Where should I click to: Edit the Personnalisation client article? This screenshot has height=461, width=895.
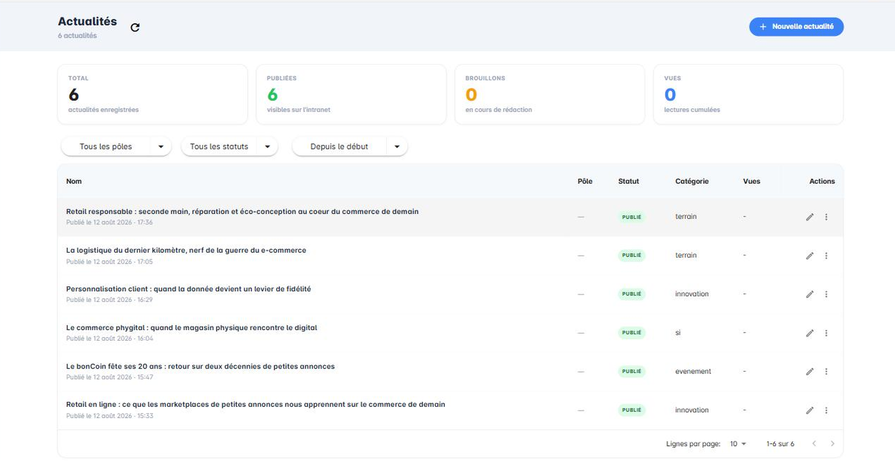click(x=809, y=294)
